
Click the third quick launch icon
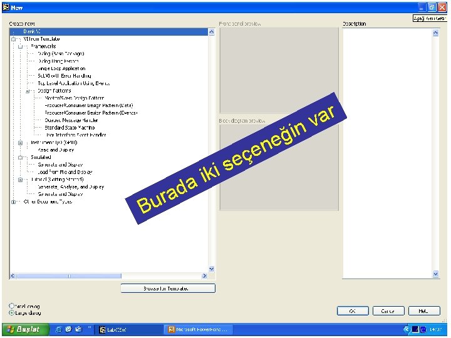click(x=78, y=329)
